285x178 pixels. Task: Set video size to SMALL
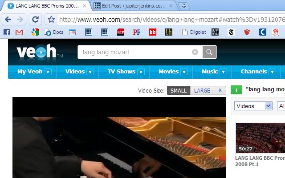(179, 90)
